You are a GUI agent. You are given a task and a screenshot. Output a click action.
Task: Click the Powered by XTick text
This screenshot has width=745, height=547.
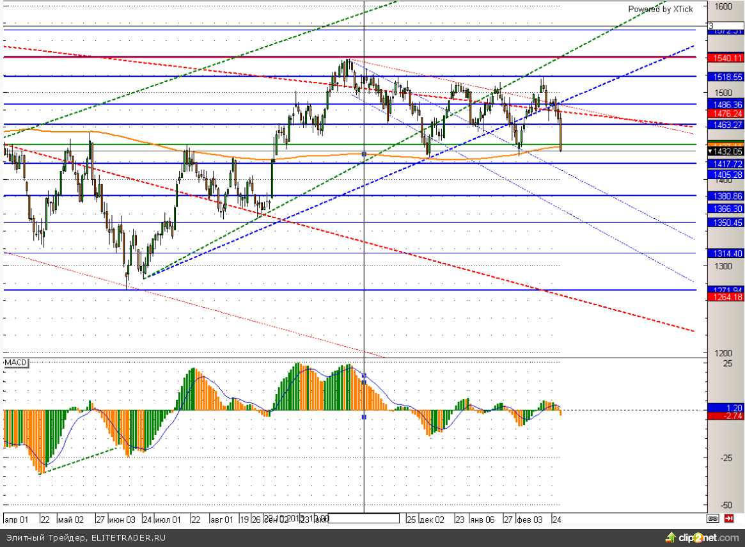coord(659,9)
